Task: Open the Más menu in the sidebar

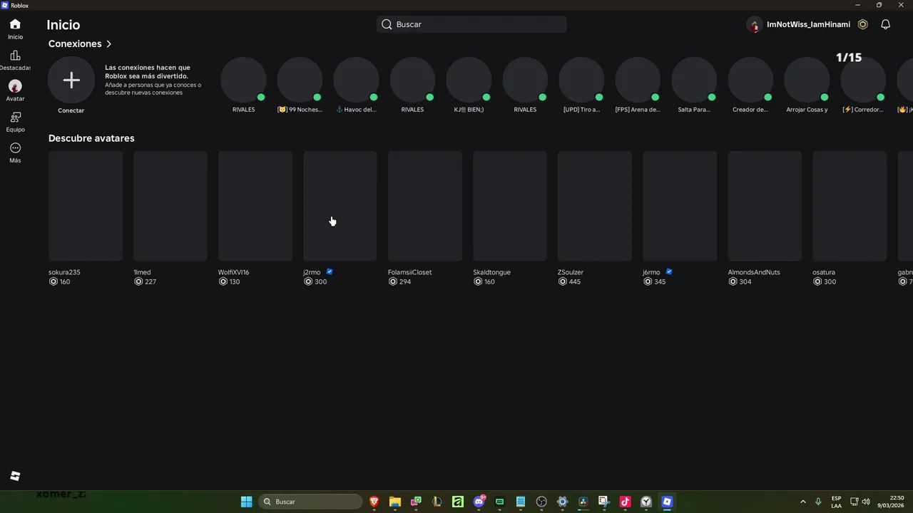Action: pos(15,152)
